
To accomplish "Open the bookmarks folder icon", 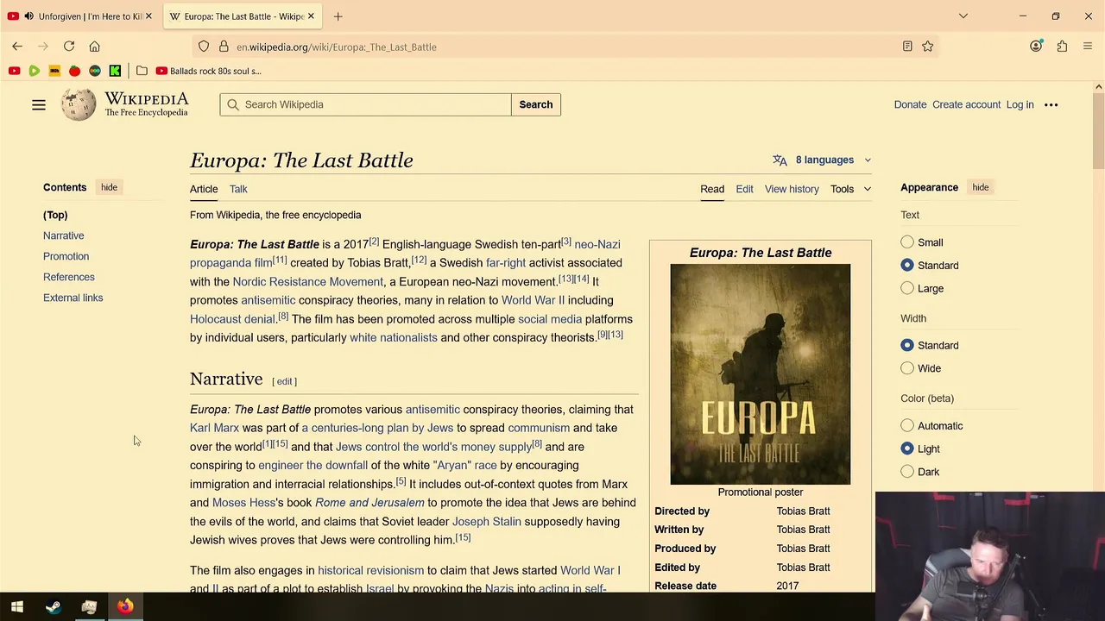I will pos(142,71).
